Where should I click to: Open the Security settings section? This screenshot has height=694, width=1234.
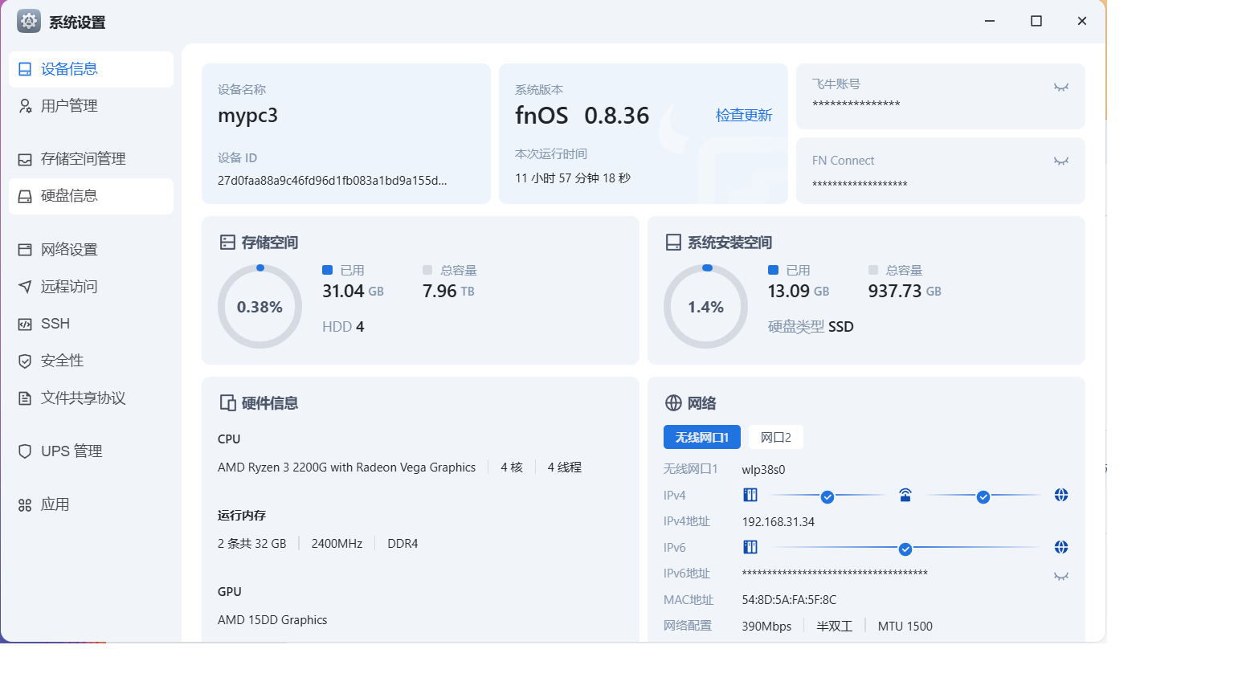(62, 361)
